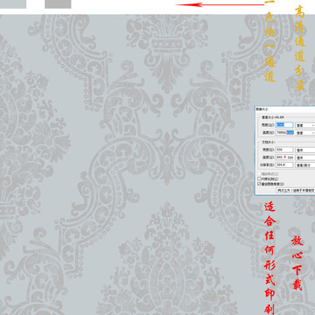
Task: Toggle the grayed-out Scale Styles checkbox
Action: (x=259, y=174)
